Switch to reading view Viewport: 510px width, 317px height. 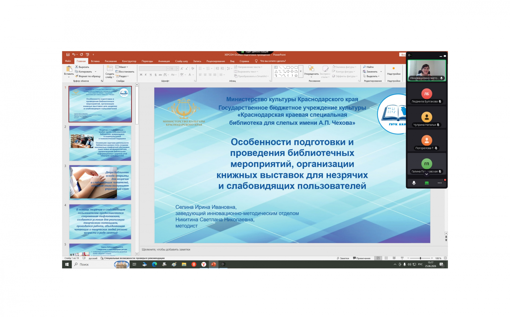point(394,258)
